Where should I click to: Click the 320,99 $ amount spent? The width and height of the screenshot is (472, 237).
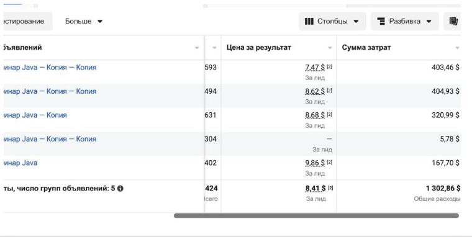(445, 115)
